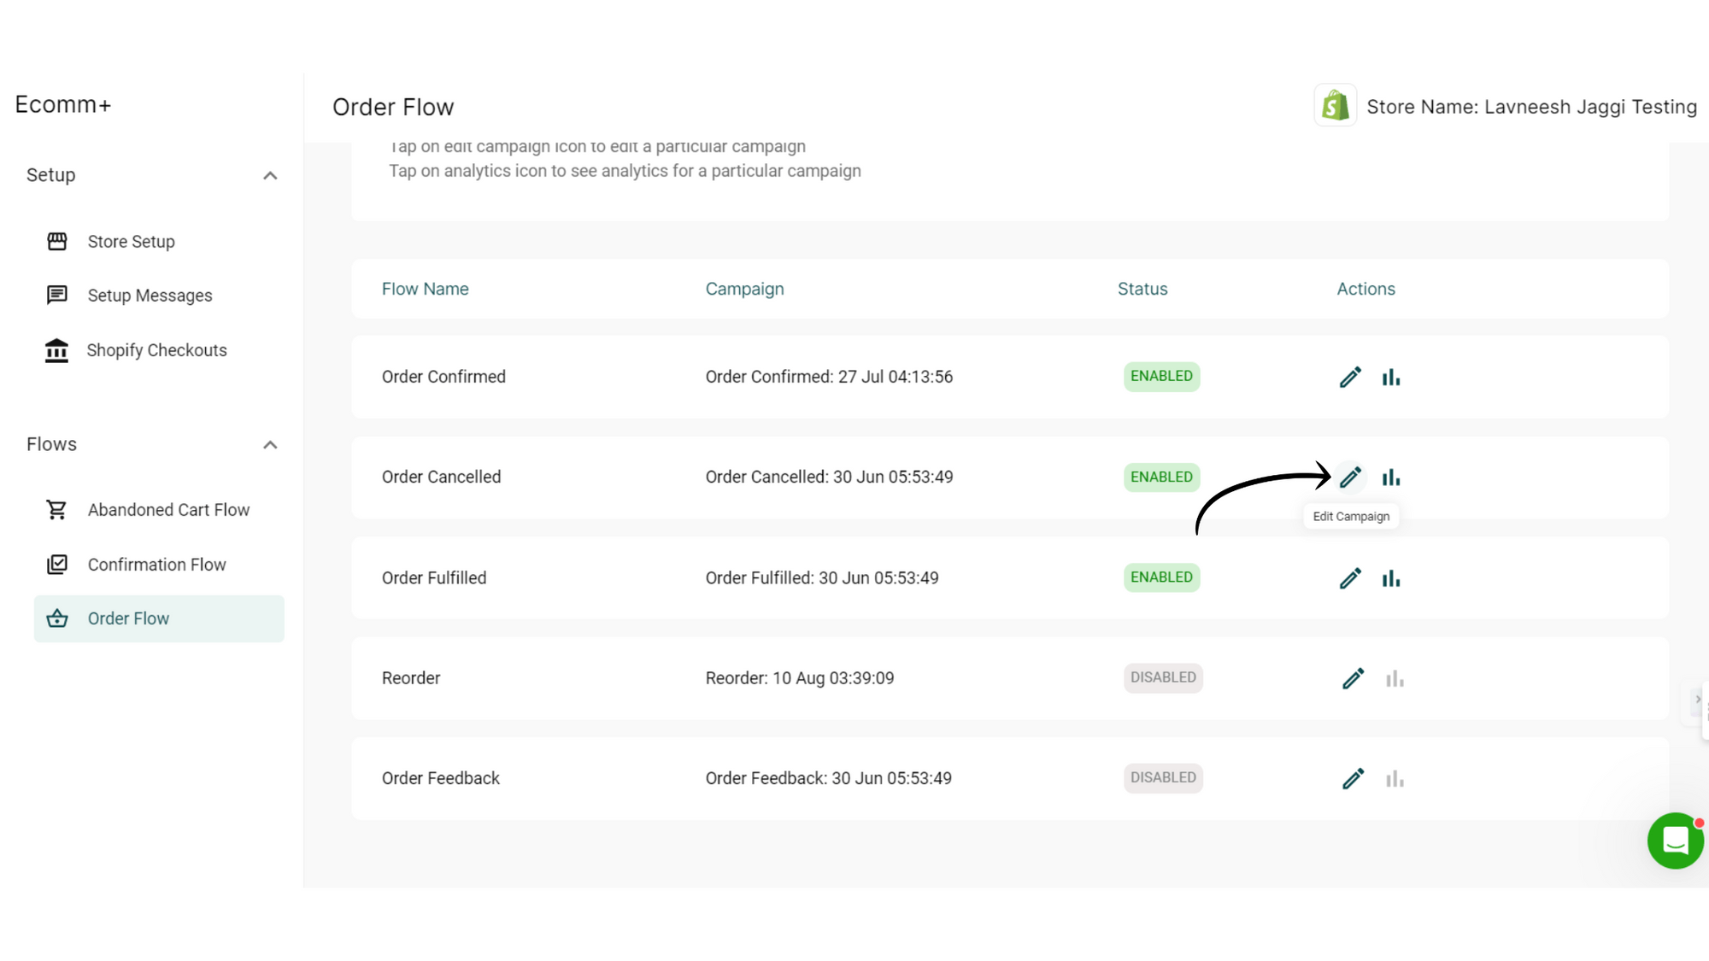Image resolution: width=1709 pixels, height=961 pixels.
Task: Enable the DISABLED Reorder campaign status
Action: pyautogui.click(x=1162, y=677)
